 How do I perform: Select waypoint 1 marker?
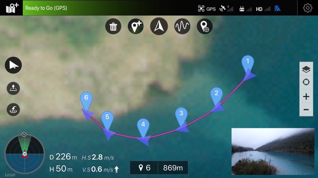coord(248,63)
